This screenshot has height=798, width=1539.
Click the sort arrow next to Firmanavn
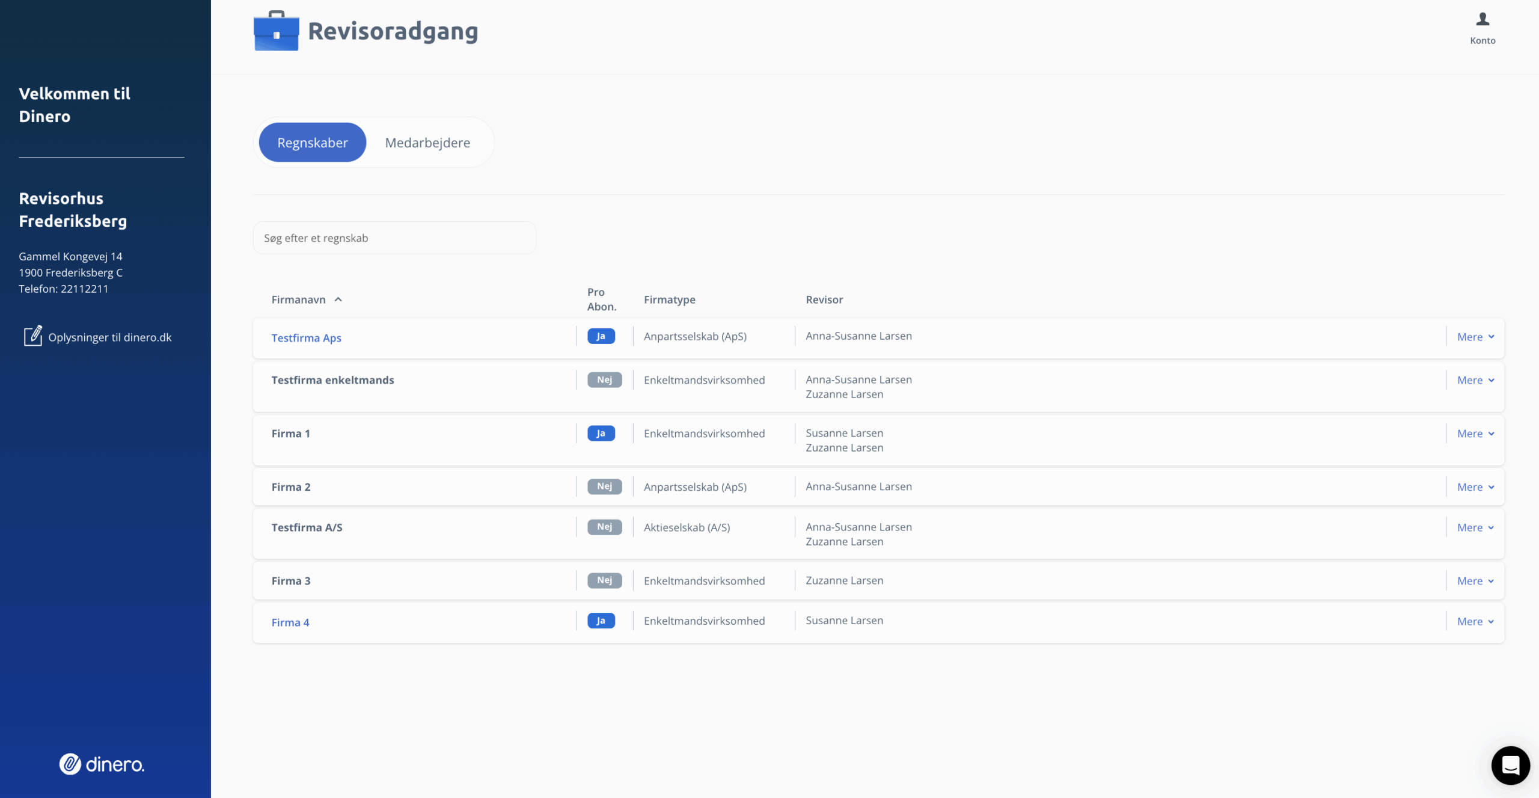click(338, 299)
